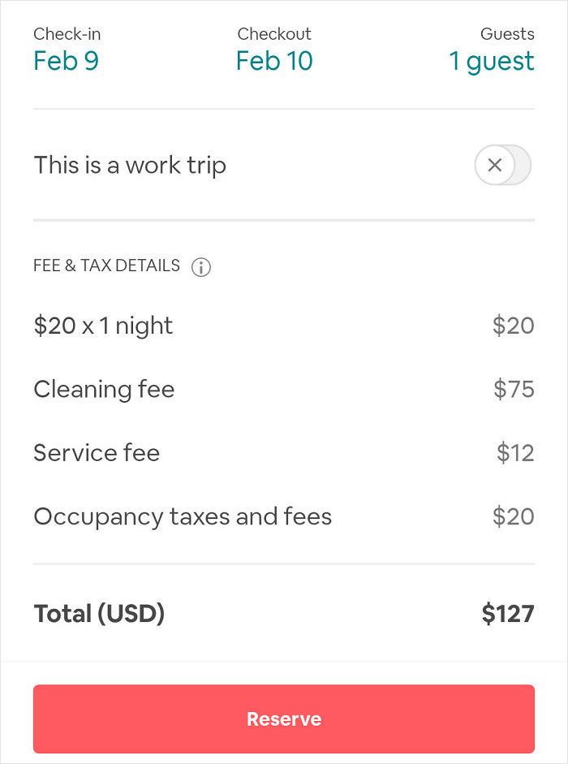Click the Occupancy taxes and fees row
Screen dimensions: 568x764
click(182, 516)
